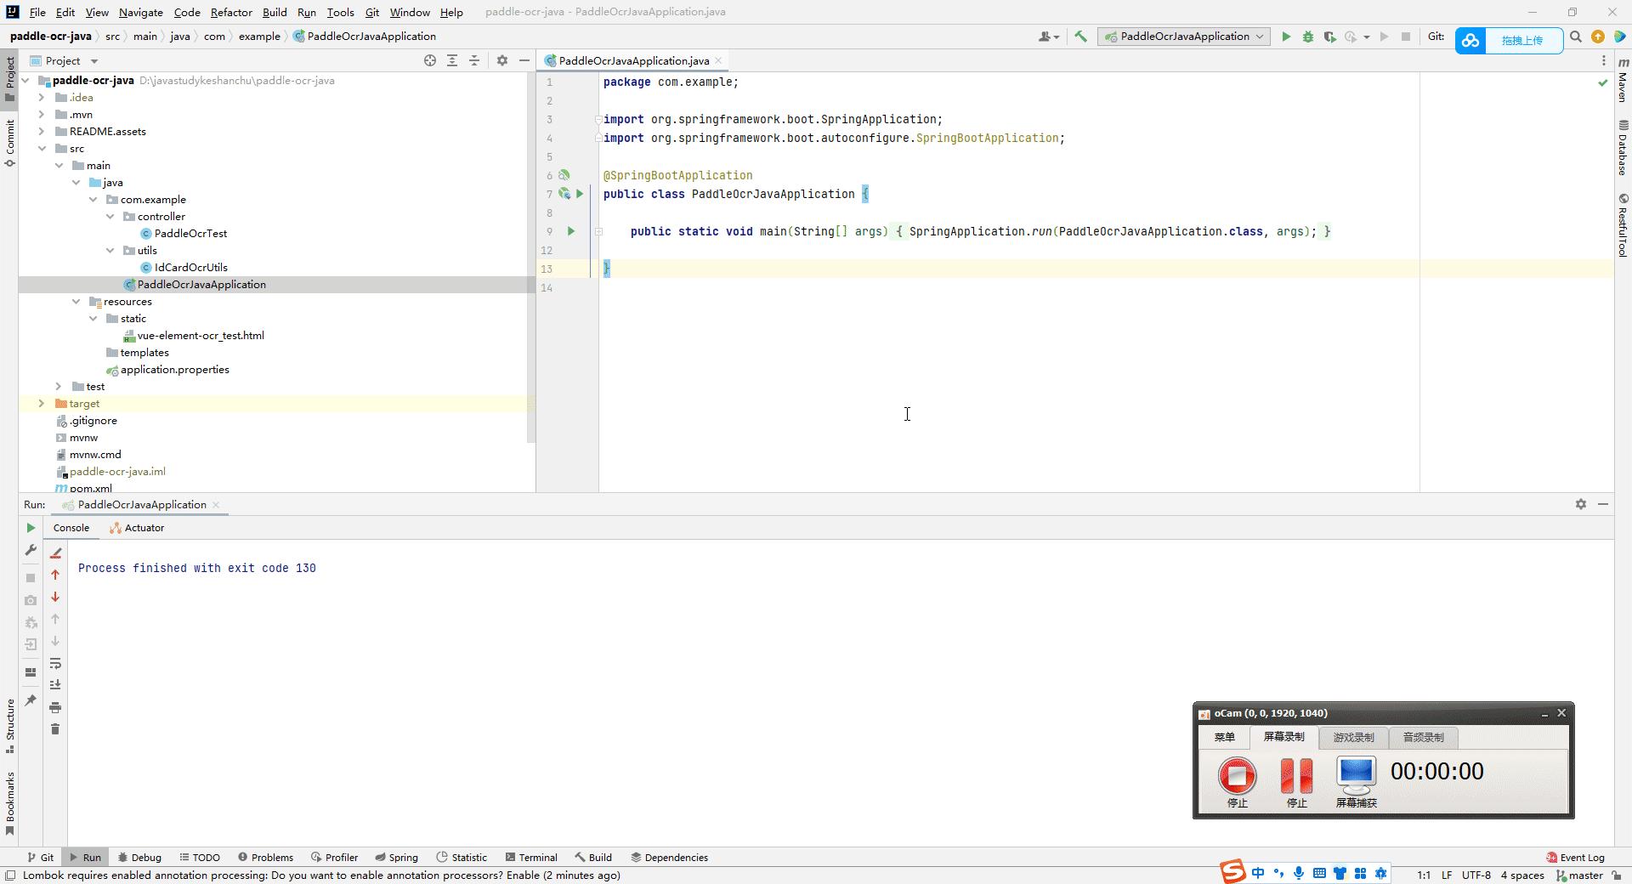This screenshot has width=1632, height=884.
Task: Click the master Git branch widget
Action: pos(1579,875)
